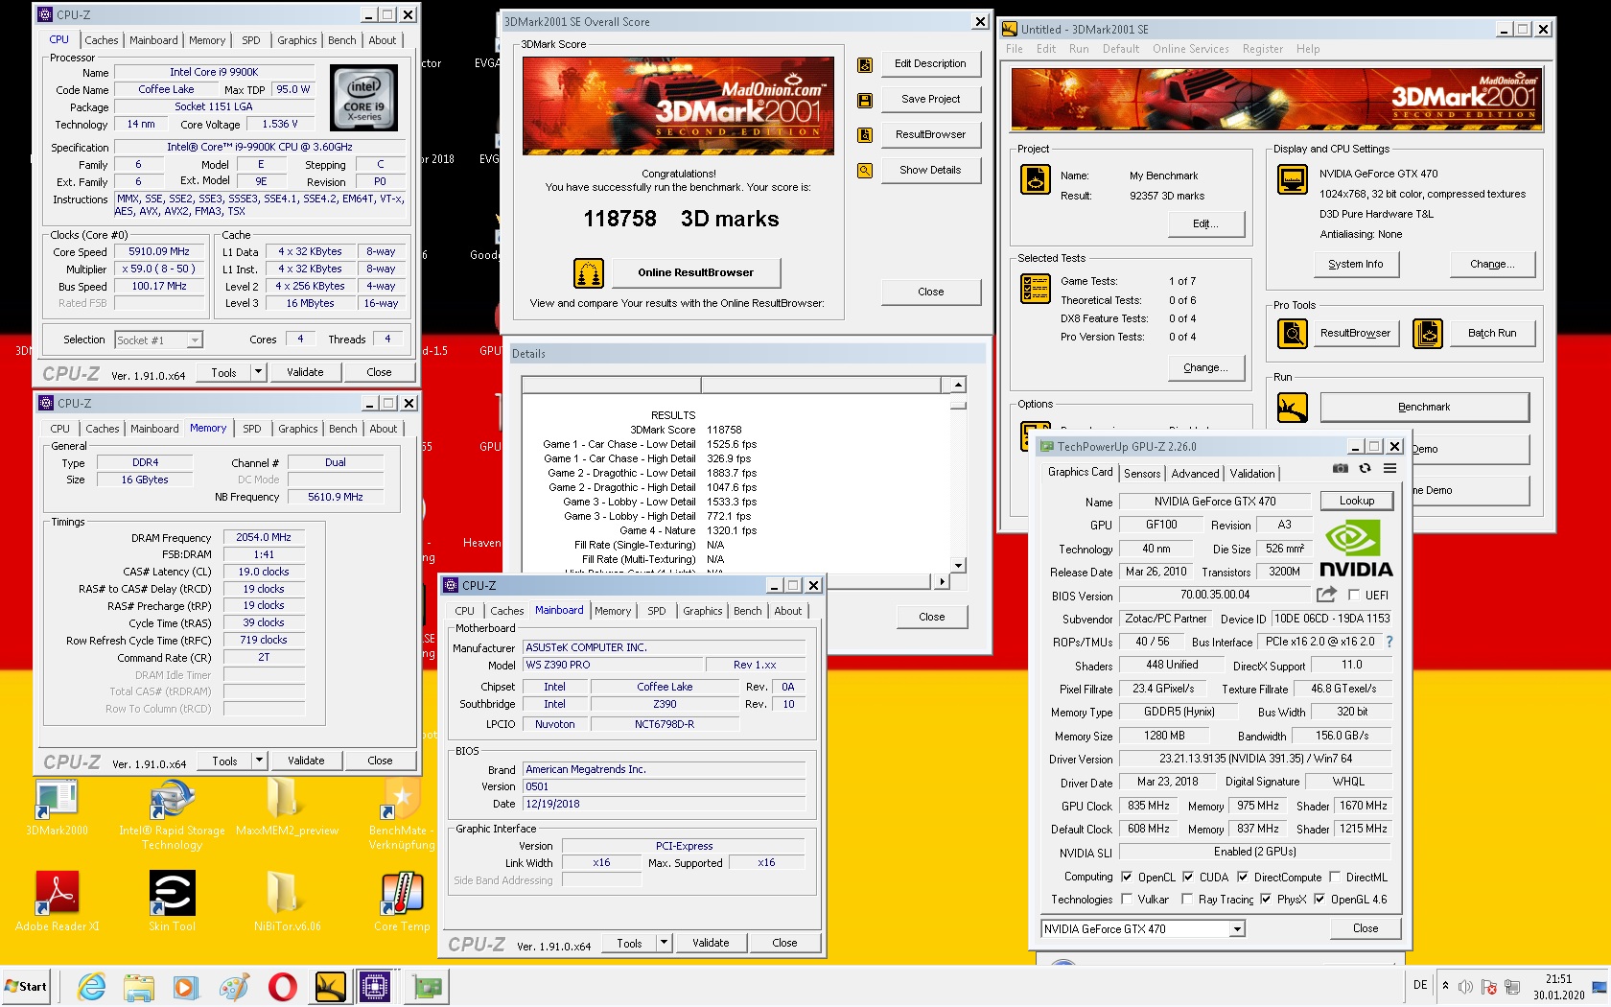1611x1007 pixels.
Task: Click the Online ResultBrowser trophy icon
Action: 589,273
